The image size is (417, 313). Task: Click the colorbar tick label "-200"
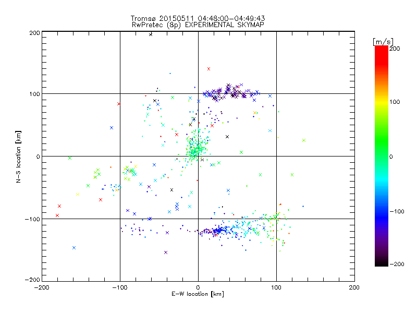click(x=397, y=264)
